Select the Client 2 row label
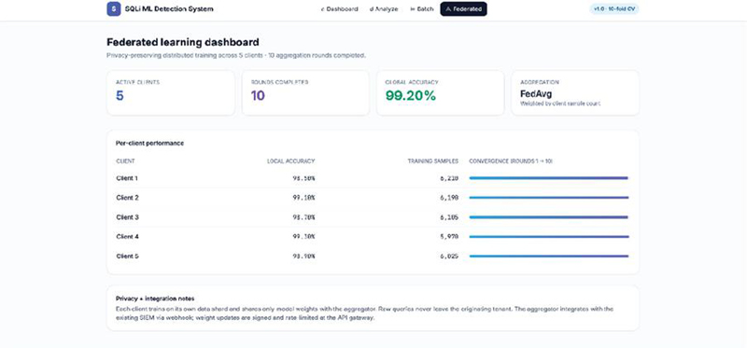Viewport: 747px width, 348px height. tap(127, 198)
